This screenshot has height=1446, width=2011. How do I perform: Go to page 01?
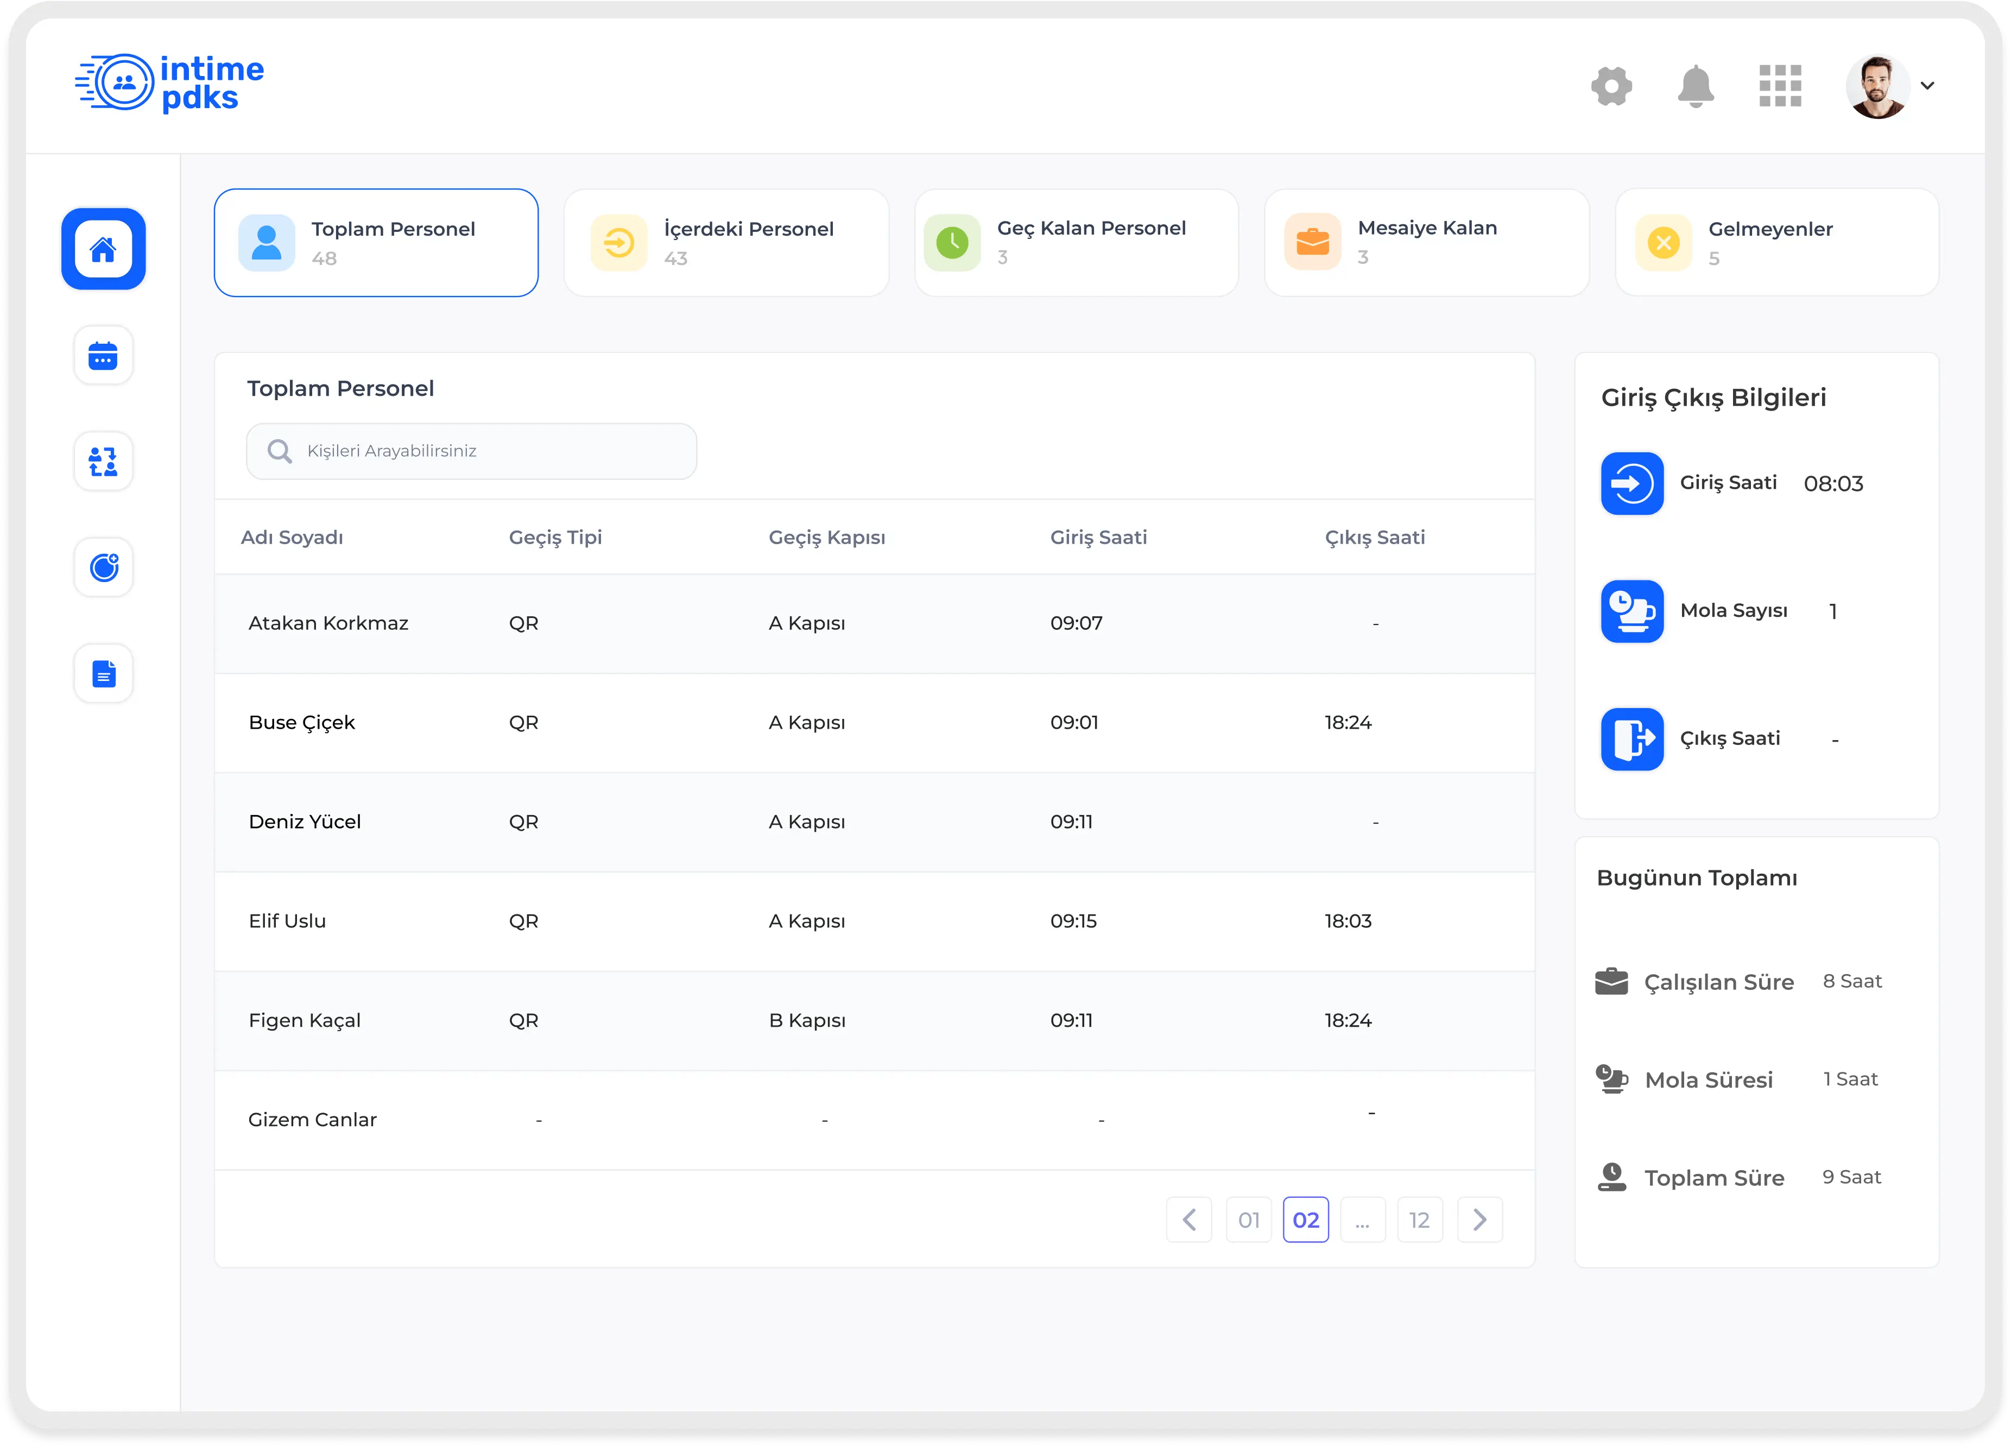1248,1220
